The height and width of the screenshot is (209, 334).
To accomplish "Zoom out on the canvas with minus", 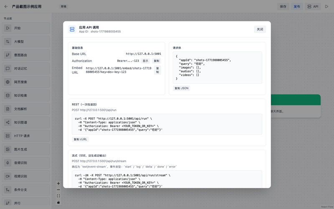I will pos(58,190).
